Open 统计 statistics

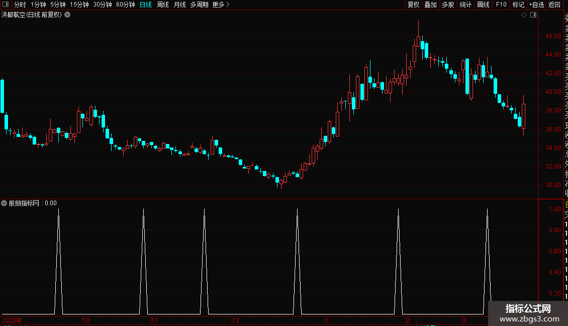point(465,5)
